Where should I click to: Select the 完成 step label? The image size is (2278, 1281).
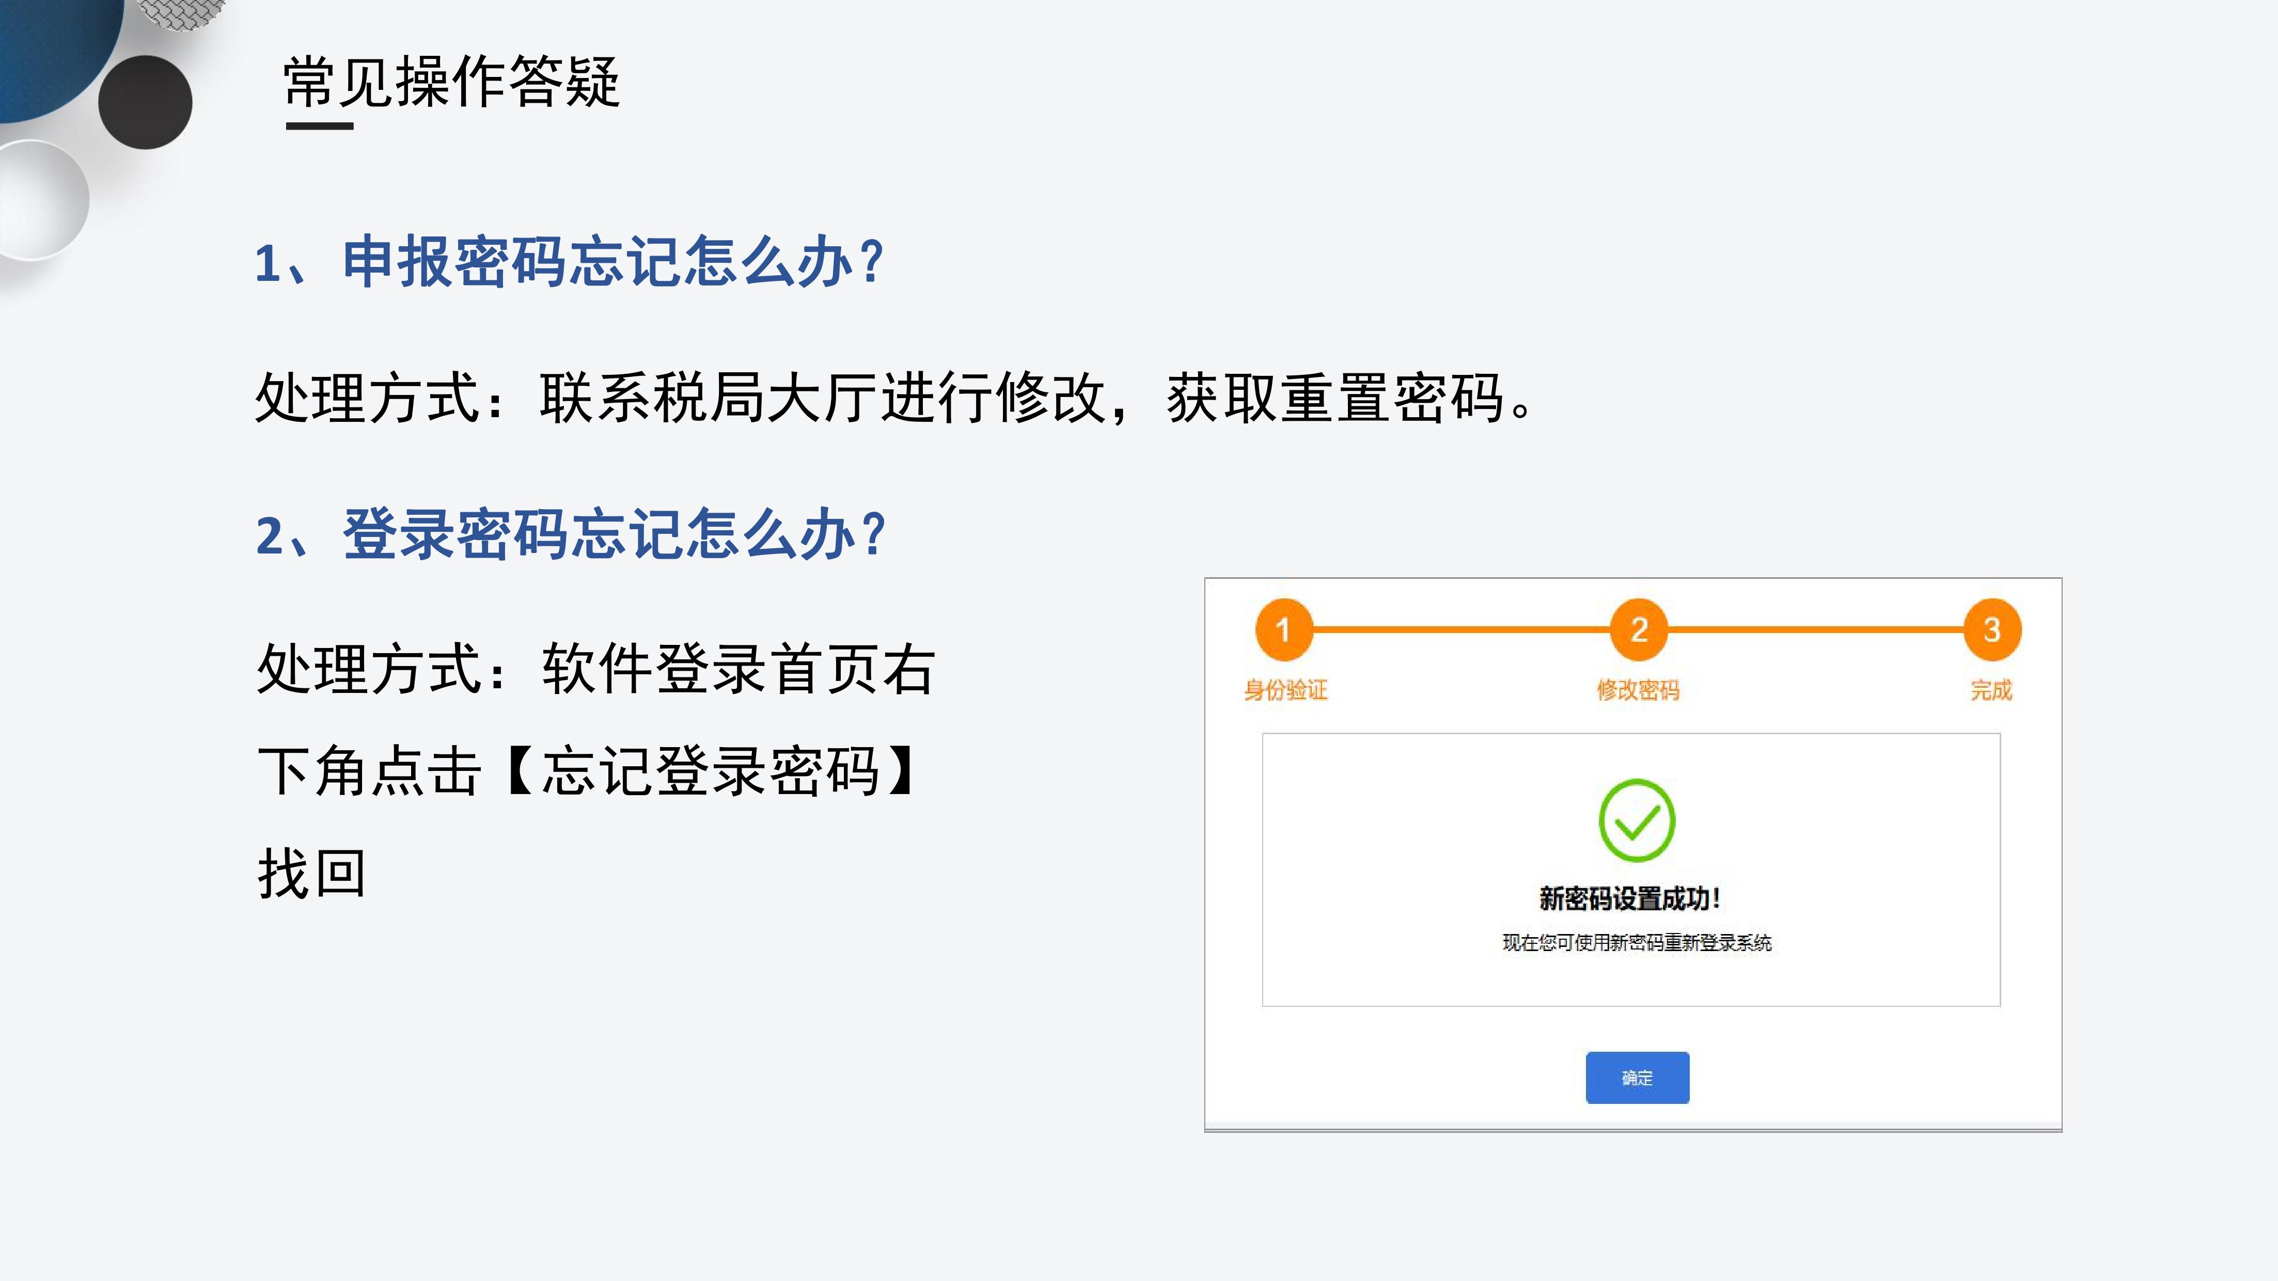tap(1991, 690)
